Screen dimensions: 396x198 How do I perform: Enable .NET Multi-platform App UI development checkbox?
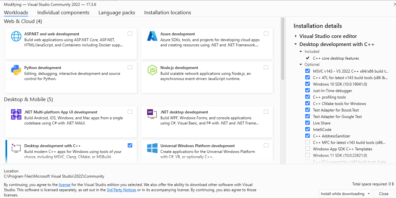[x=130, y=112]
